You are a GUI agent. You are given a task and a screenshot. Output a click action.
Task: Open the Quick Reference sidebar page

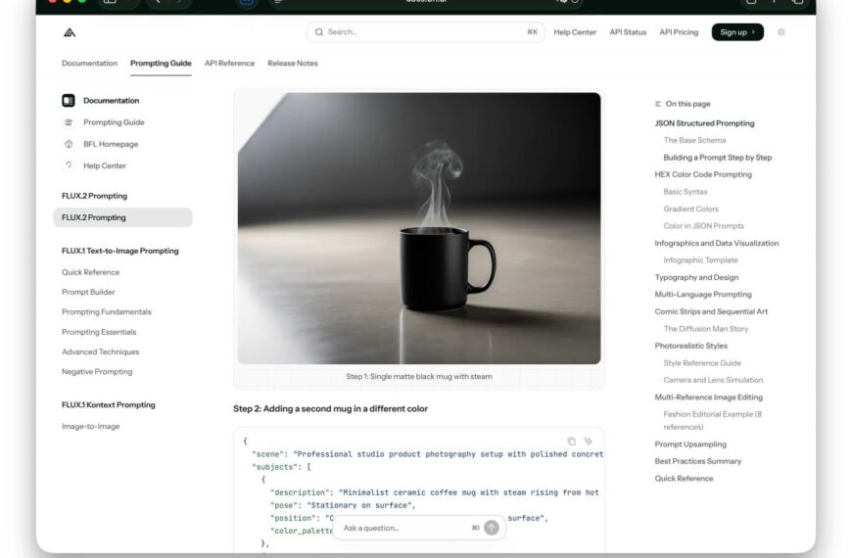tap(91, 272)
